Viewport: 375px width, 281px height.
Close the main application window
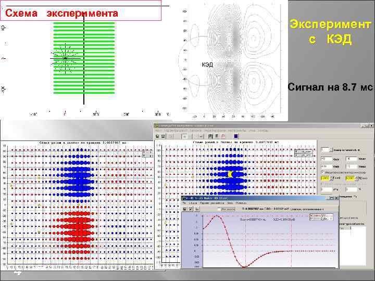[x=372, y=125]
